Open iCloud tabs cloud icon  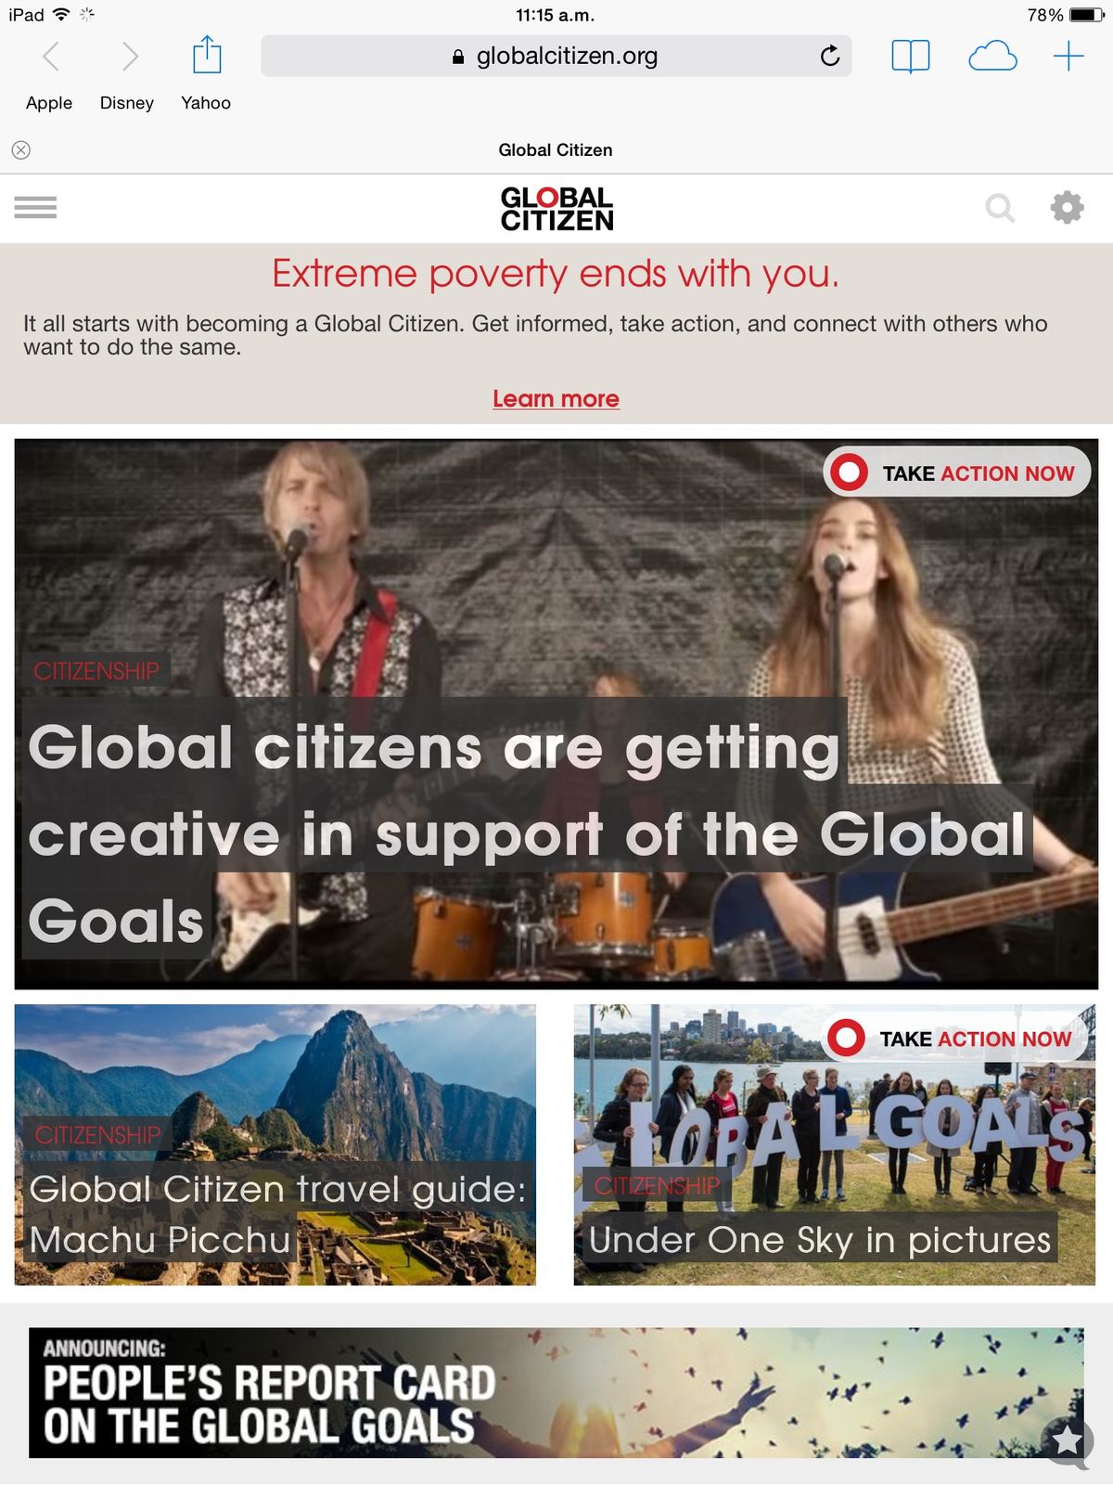992,57
